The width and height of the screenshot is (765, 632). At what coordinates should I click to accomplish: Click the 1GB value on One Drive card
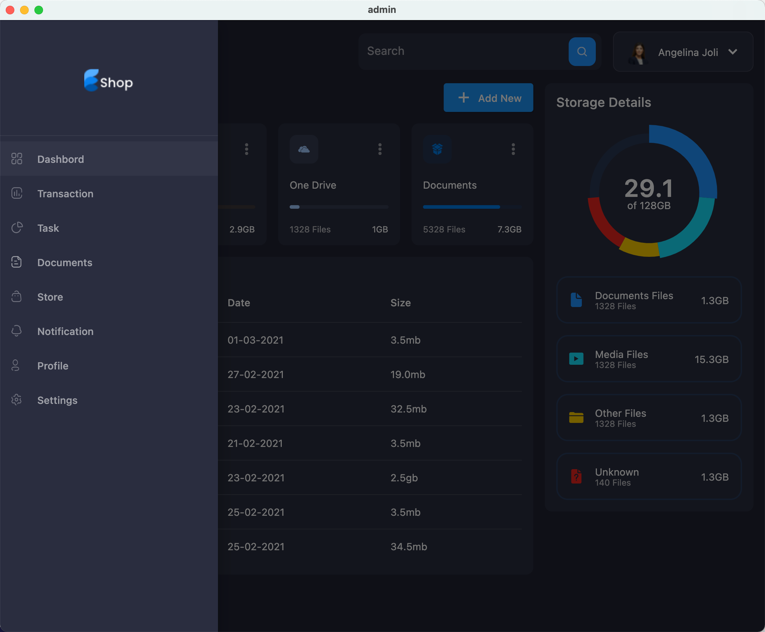380,229
